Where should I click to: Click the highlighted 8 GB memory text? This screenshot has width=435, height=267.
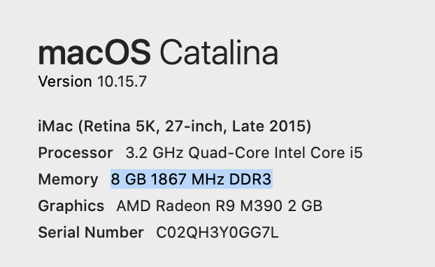(x=129, y=179)
